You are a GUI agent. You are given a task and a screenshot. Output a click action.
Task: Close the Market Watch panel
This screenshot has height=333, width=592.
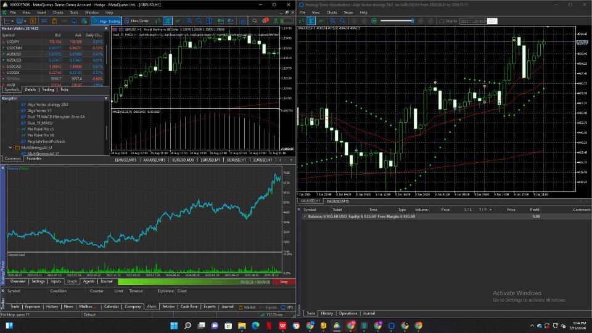[105, 28]
